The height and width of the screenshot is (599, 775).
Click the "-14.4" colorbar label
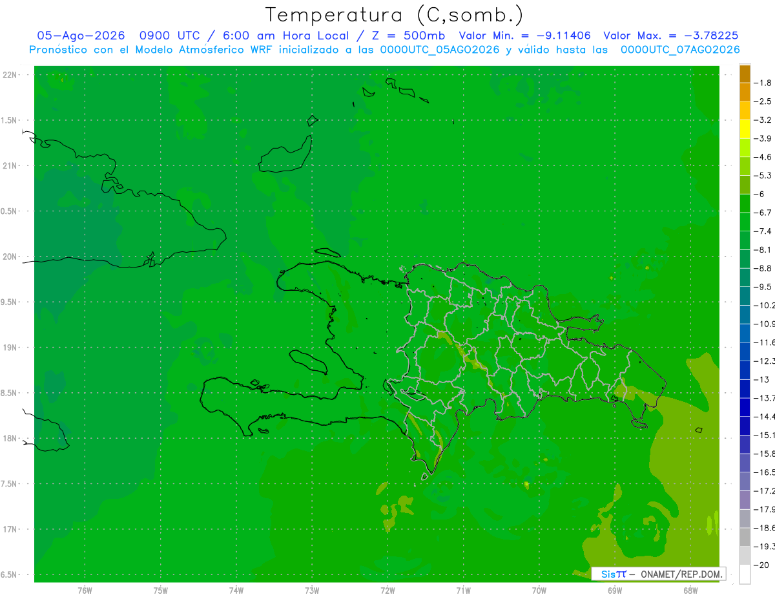point(765,416)
